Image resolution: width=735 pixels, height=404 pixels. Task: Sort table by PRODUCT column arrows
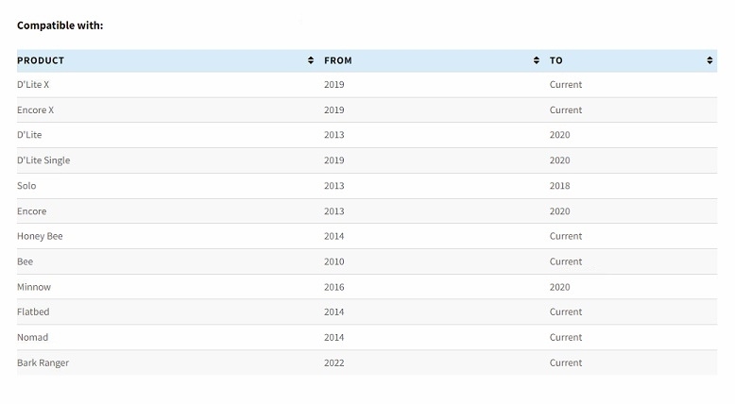310,60
